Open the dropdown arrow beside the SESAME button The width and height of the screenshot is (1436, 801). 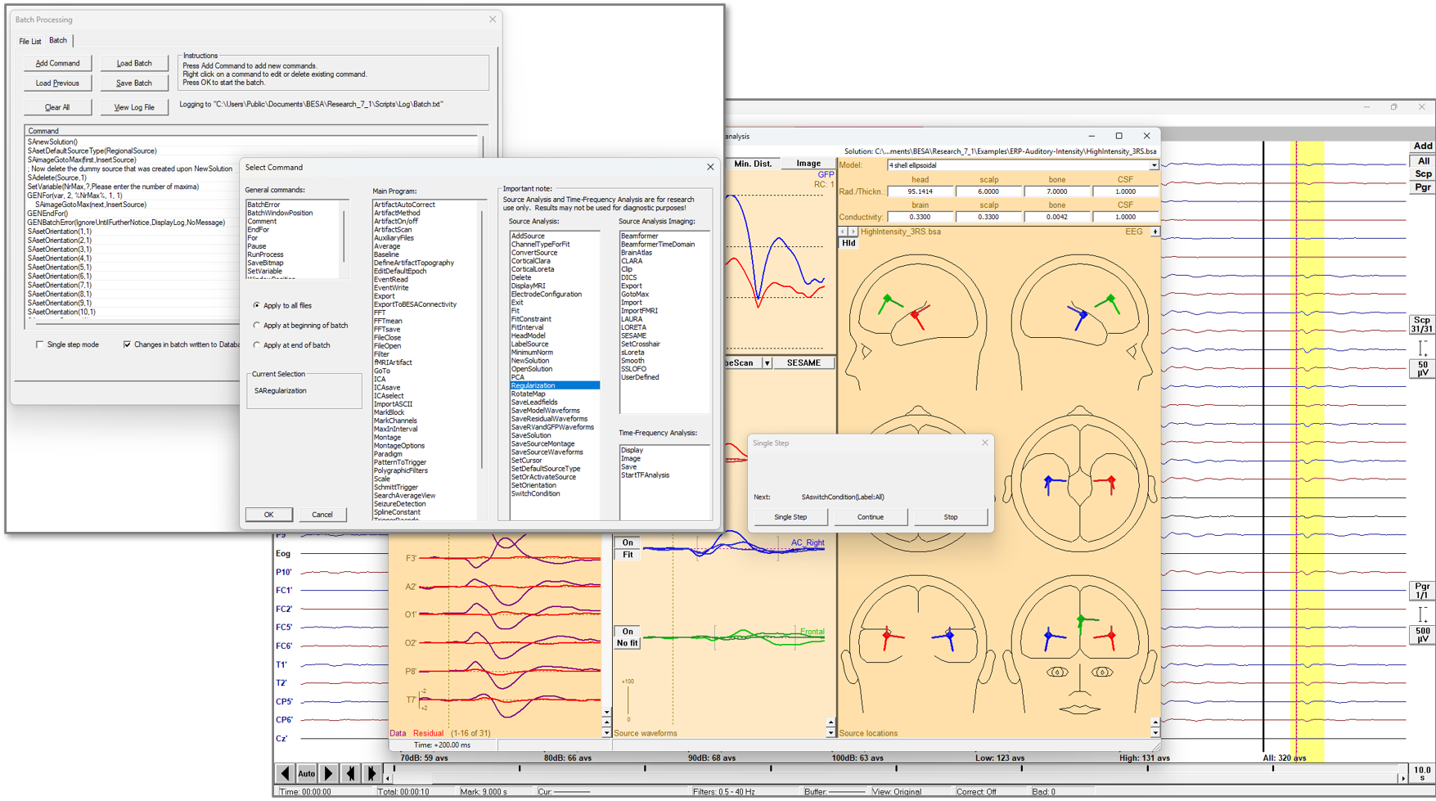767,363
